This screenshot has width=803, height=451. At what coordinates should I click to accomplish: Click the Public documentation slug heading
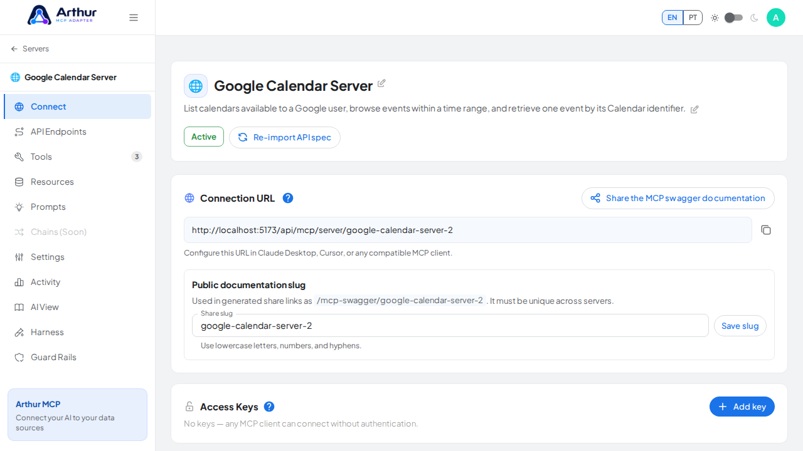(x=248, y=285)
